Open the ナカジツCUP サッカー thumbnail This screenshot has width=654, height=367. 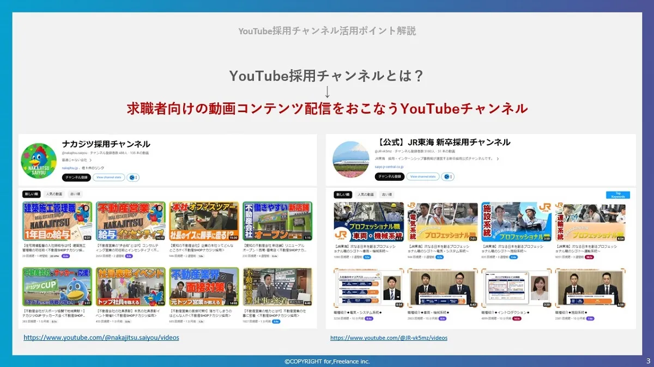click(57, 286)
